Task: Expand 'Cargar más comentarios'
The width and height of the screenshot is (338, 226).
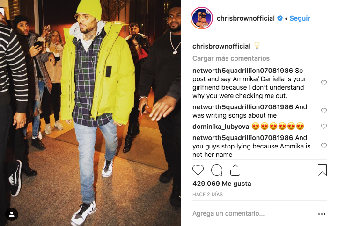Action: point(231,58)
